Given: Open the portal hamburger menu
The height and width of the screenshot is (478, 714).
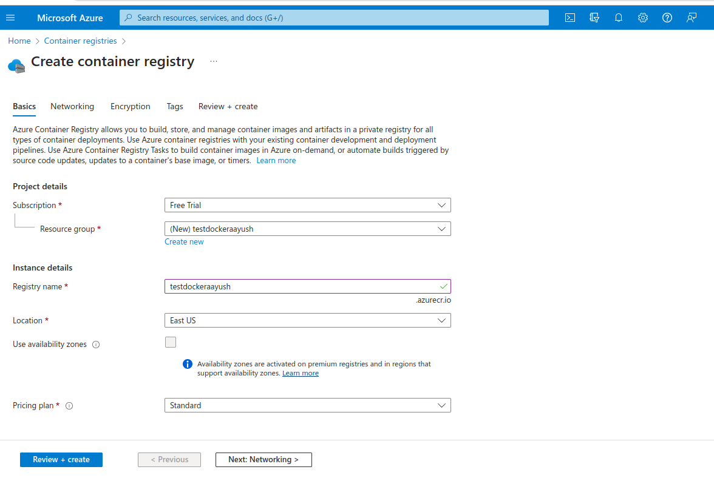Looking at the screenshot, I should [x=10, y=18].
